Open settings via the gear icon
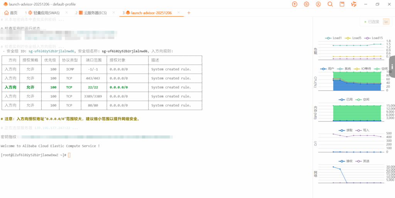This screenshot has height=198, width=395. click(307, 4)
